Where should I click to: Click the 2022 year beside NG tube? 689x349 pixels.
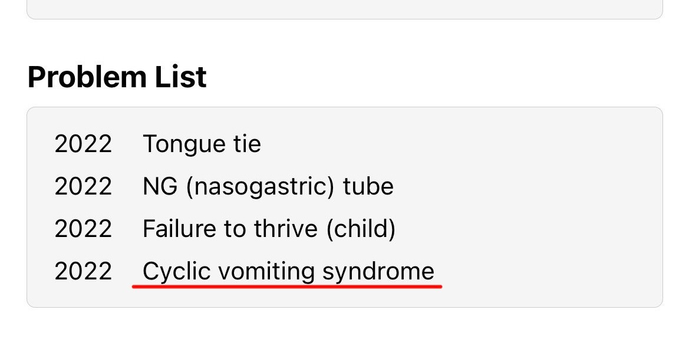[x=83, y=187]
